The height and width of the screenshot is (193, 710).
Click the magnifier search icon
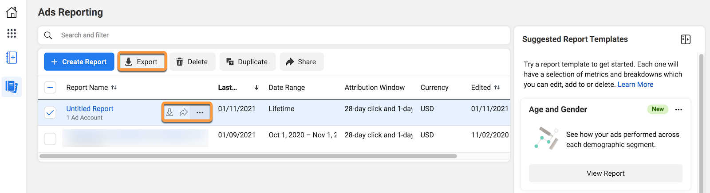(x=48, y=35)
